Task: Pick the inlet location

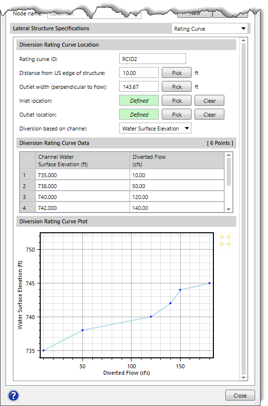Action: coord(177,100)
